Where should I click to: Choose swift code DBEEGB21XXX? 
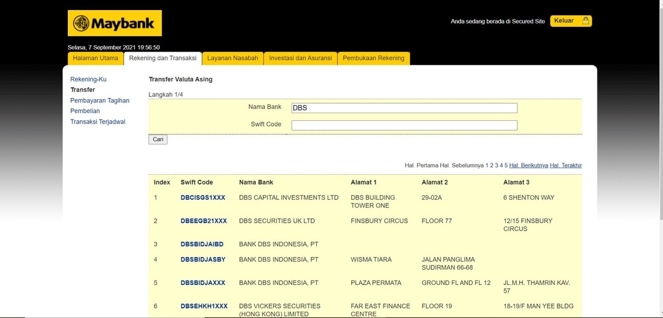[x=204, y=221]
